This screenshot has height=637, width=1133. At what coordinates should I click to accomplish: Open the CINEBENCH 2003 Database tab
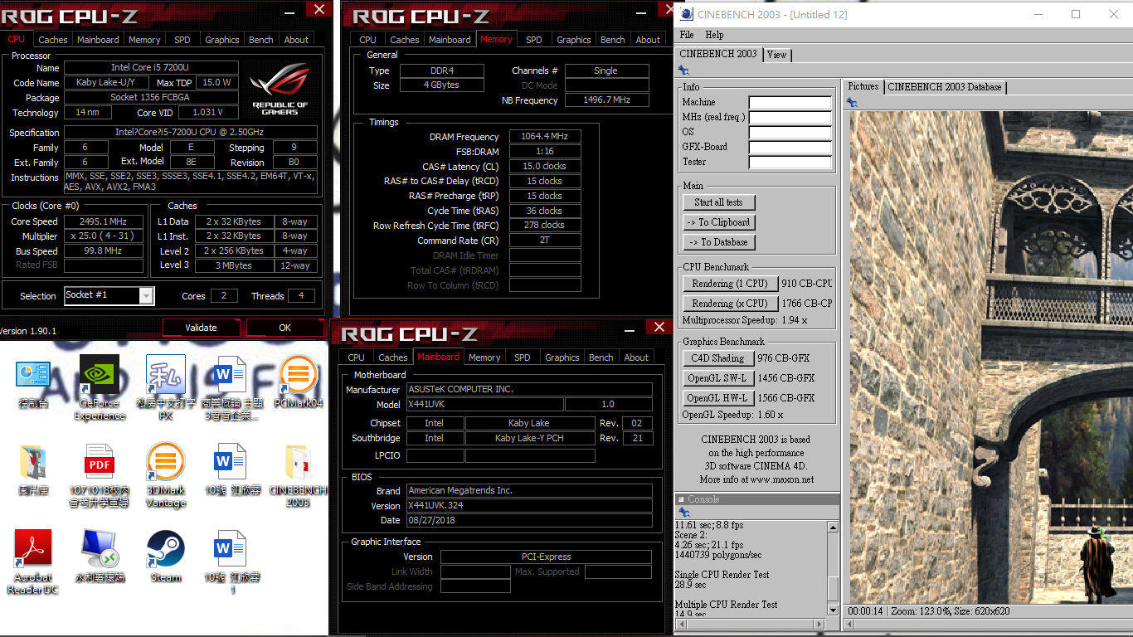(x=945, y=87)
